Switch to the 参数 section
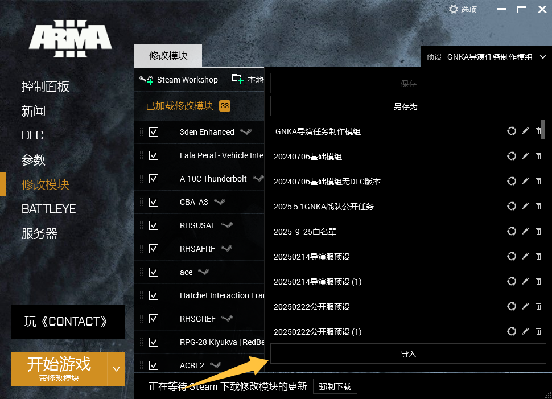Image resolution: width=552 pixels, height=399 pixels. coord(34,160)
